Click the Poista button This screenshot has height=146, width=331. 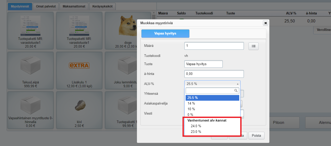click(x=256, y=135)
